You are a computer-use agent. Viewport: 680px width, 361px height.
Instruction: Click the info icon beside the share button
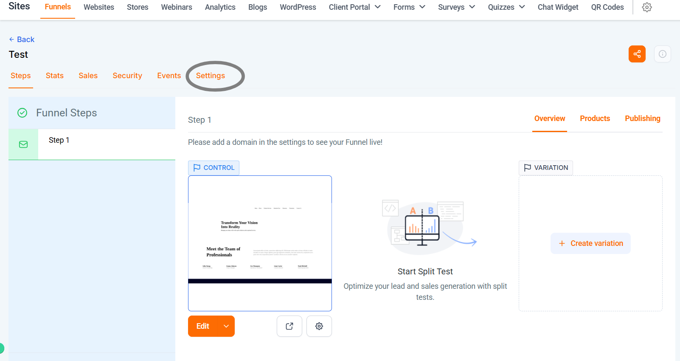662,54
